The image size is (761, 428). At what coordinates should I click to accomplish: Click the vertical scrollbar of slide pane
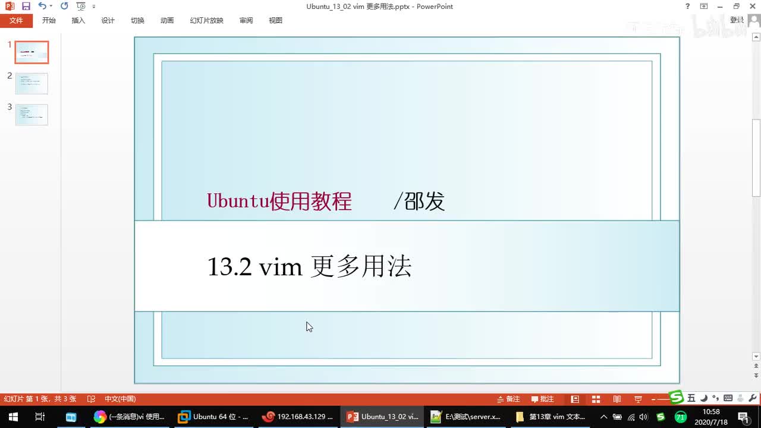(756, 158)
